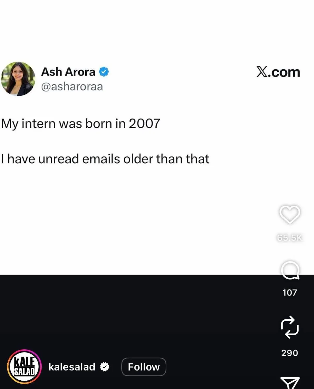Click the 'I have unread emails older' line
314x389 pixels.
click(105, 159)
